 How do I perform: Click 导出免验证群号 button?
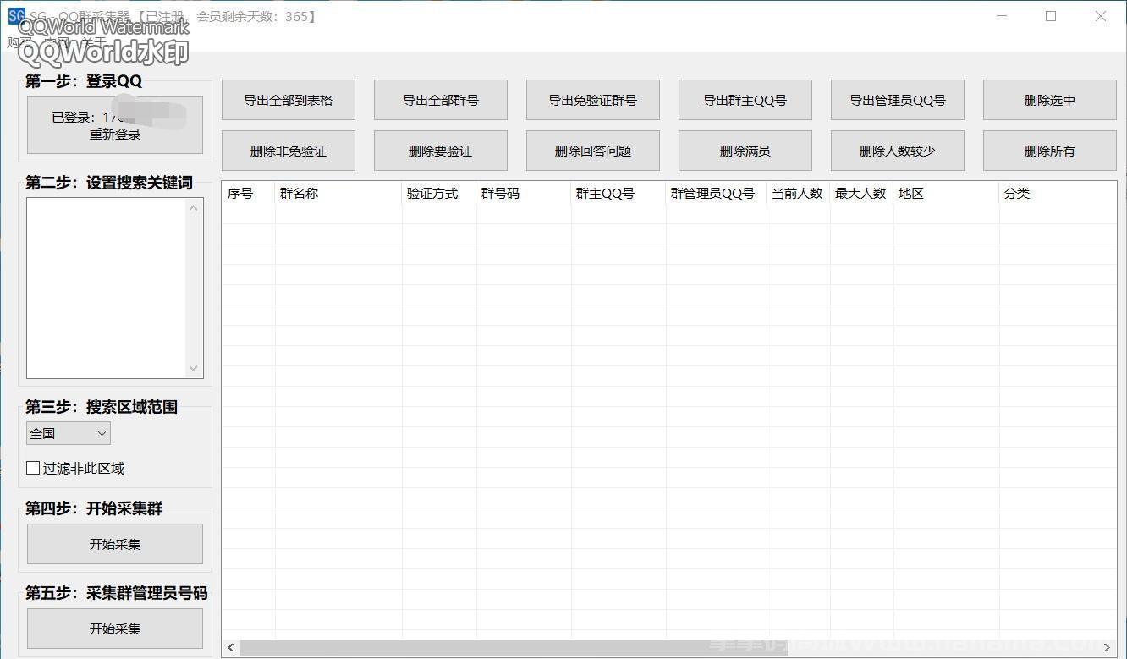click(x=593, y=100)
